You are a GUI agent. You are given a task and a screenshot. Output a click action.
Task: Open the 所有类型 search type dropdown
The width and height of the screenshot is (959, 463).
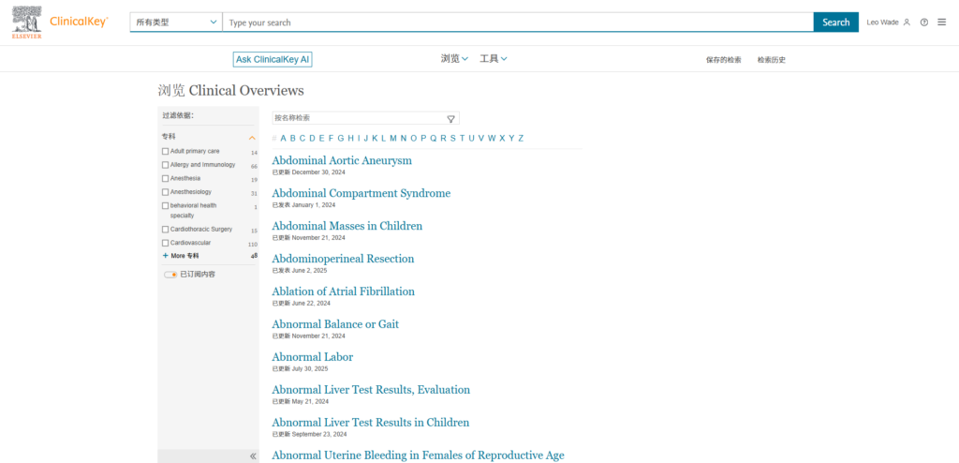pyautogui.click(x=176, y=22)
